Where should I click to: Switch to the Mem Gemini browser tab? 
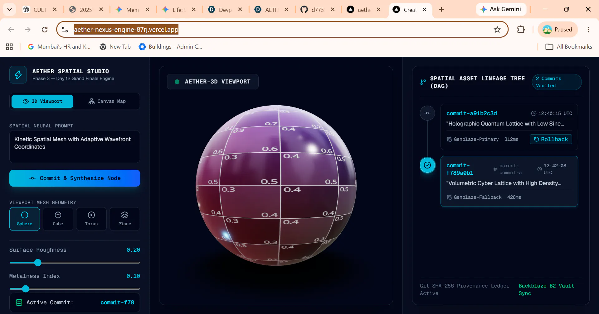click(x=132, y=10)
